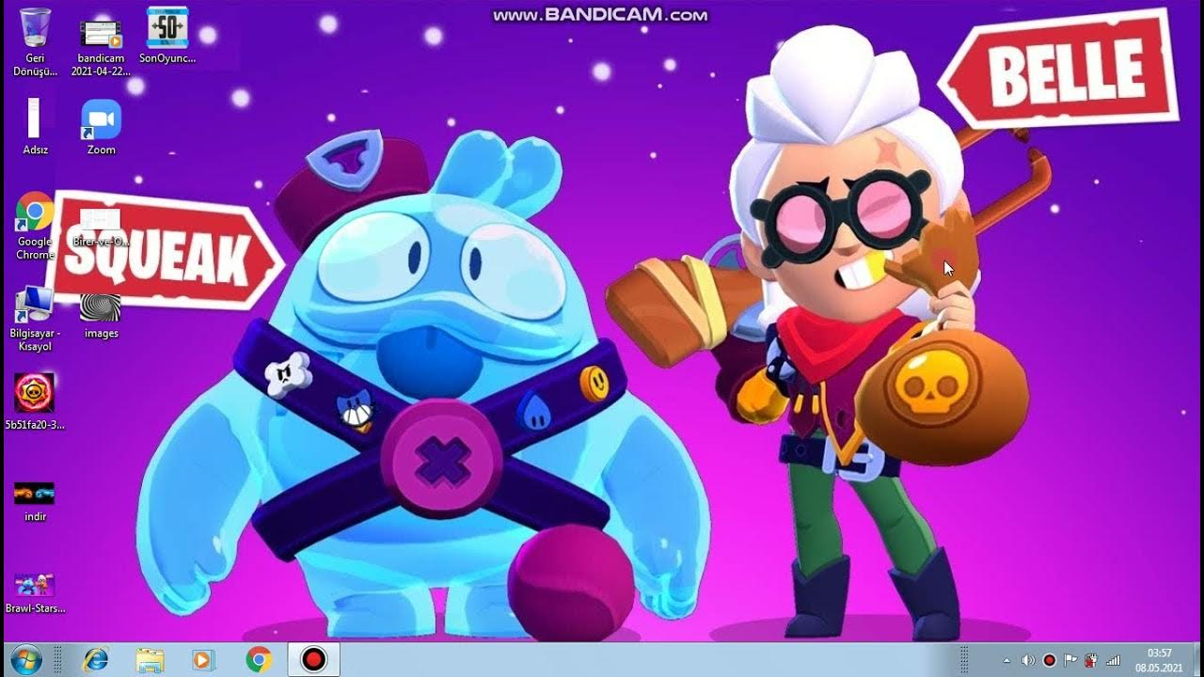Open Internet Explorer from the taskbar
The image size is (1204, 677).
(x=95, y=659)
